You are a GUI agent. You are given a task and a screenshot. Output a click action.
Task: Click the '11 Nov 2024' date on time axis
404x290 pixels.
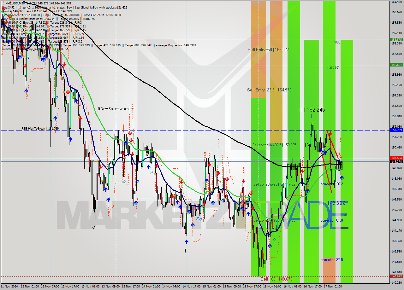pyautogui.click(x=10, y=287)
